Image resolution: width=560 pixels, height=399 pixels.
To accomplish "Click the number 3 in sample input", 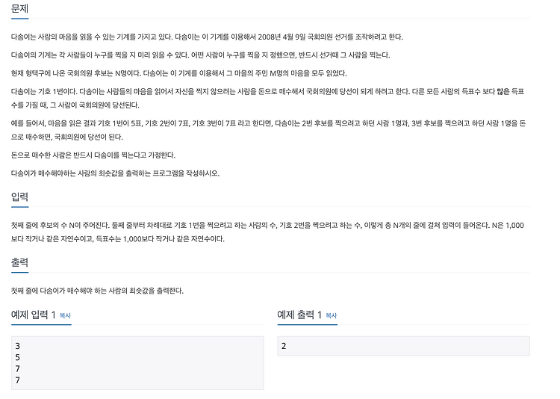I will pos(17,346).
